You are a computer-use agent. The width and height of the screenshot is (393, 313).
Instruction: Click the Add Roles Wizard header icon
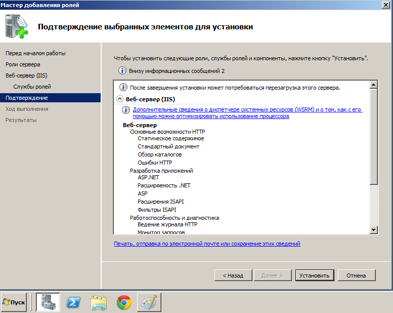point(17,26)
